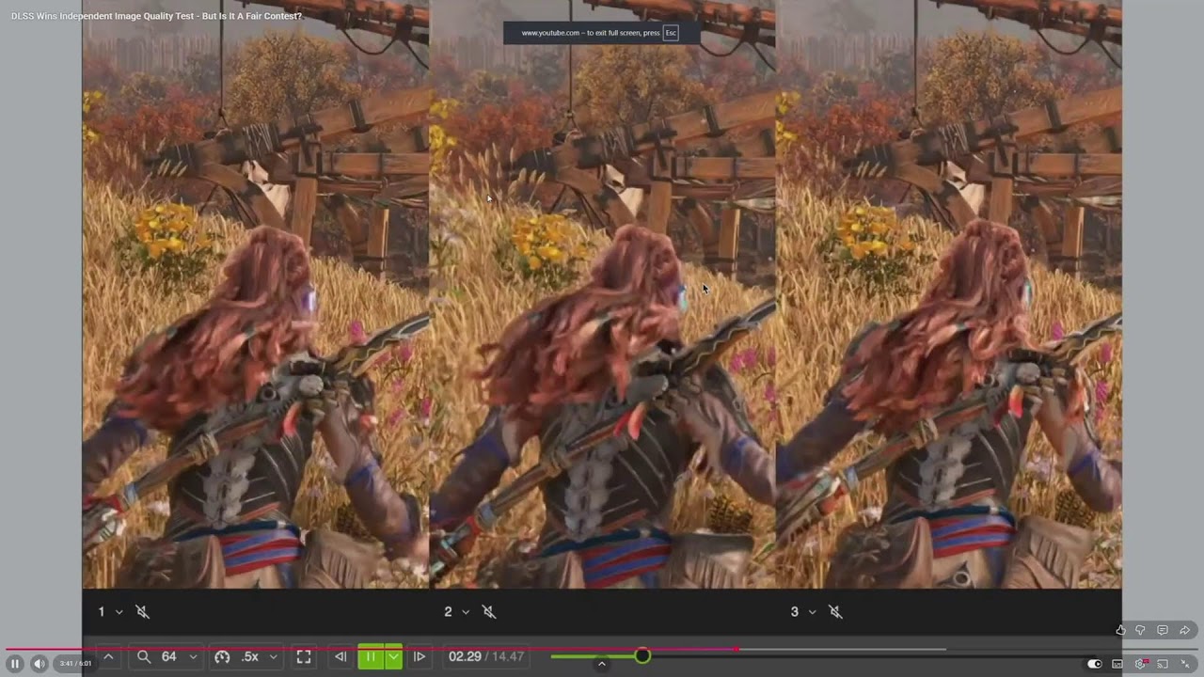Toggle YouTube subtitles/captions

[1117, 664]
